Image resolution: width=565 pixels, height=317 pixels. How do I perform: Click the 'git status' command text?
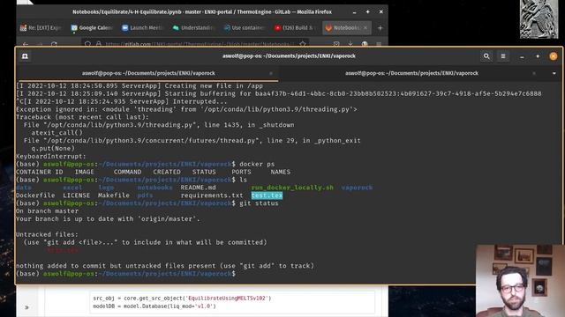[x=259, y=203]
